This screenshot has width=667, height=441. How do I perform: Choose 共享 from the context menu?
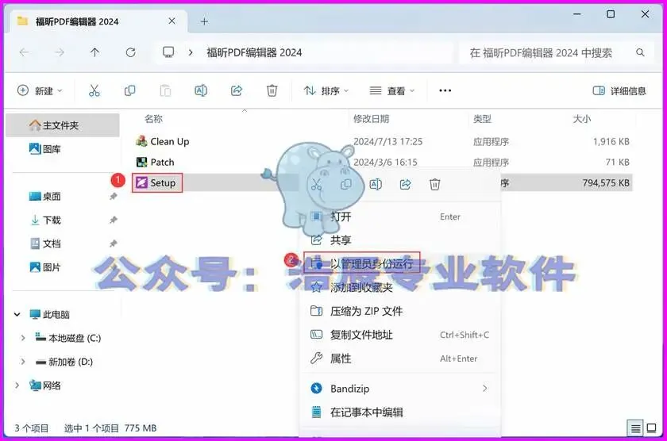[400, 240]
